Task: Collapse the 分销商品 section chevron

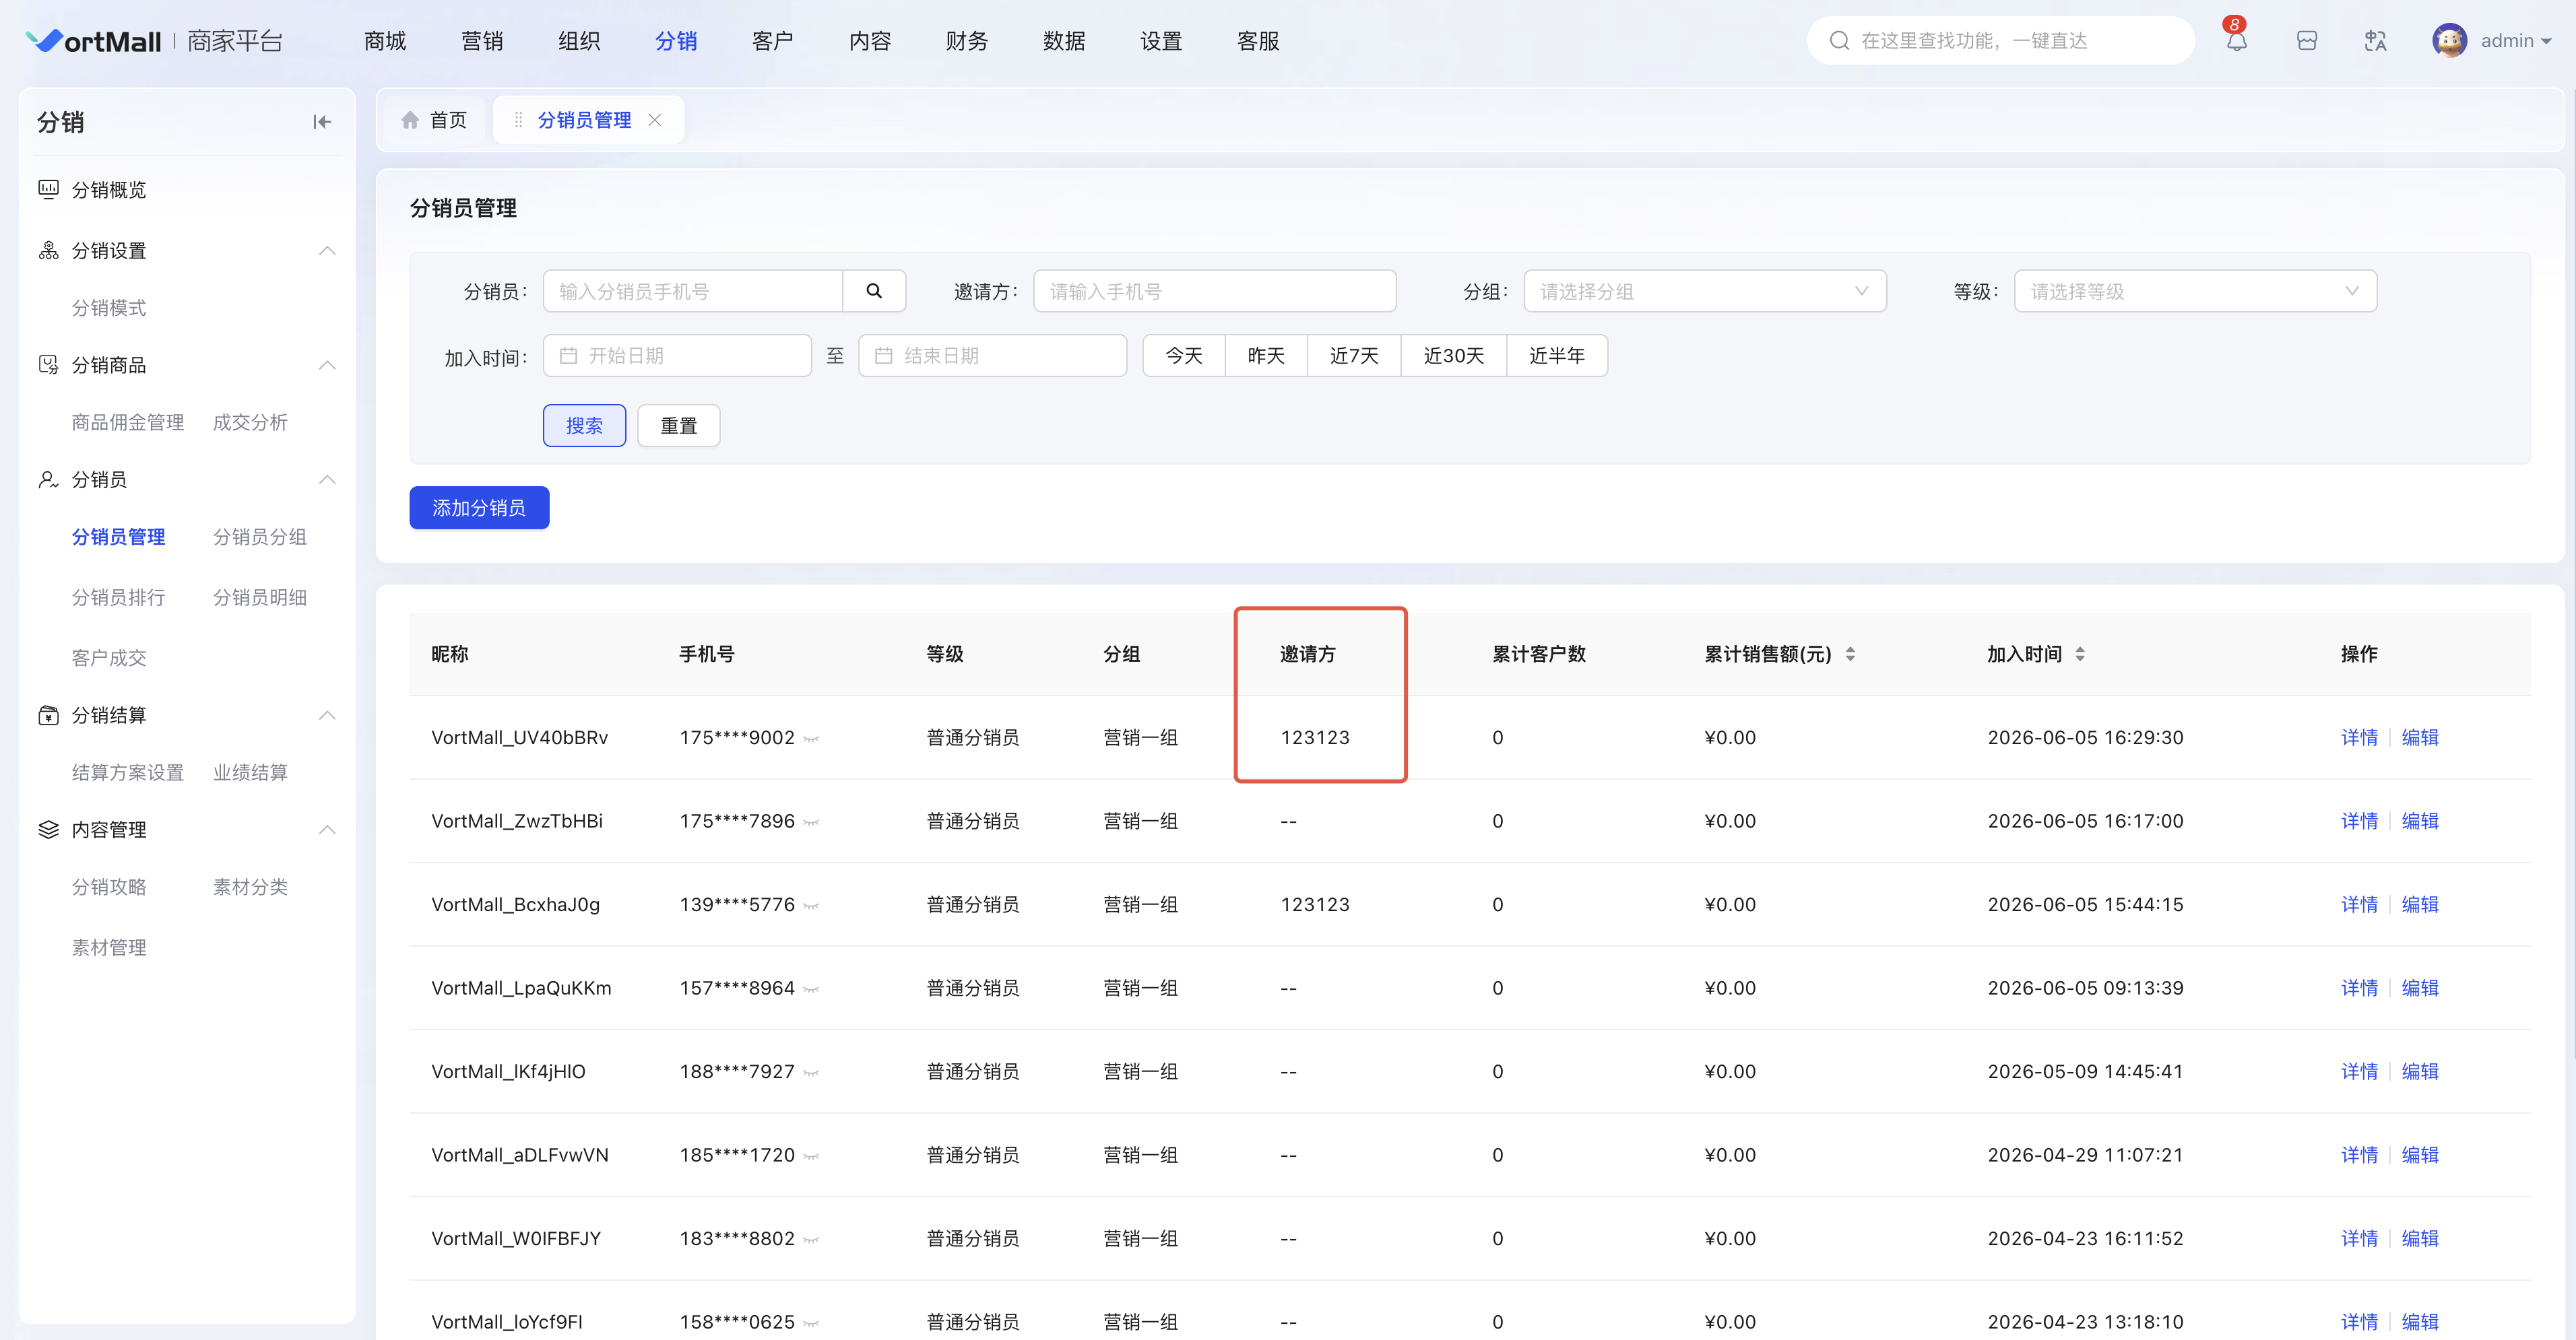Action: tap(327, 365)
